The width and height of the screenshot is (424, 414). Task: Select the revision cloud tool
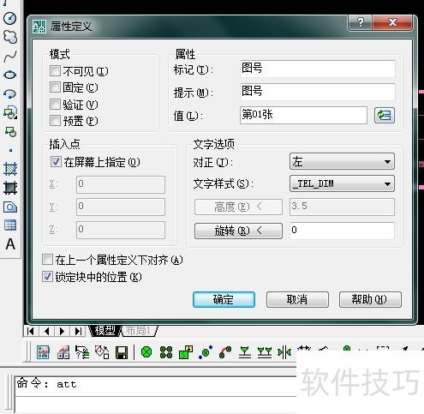[x=10, y=37]
